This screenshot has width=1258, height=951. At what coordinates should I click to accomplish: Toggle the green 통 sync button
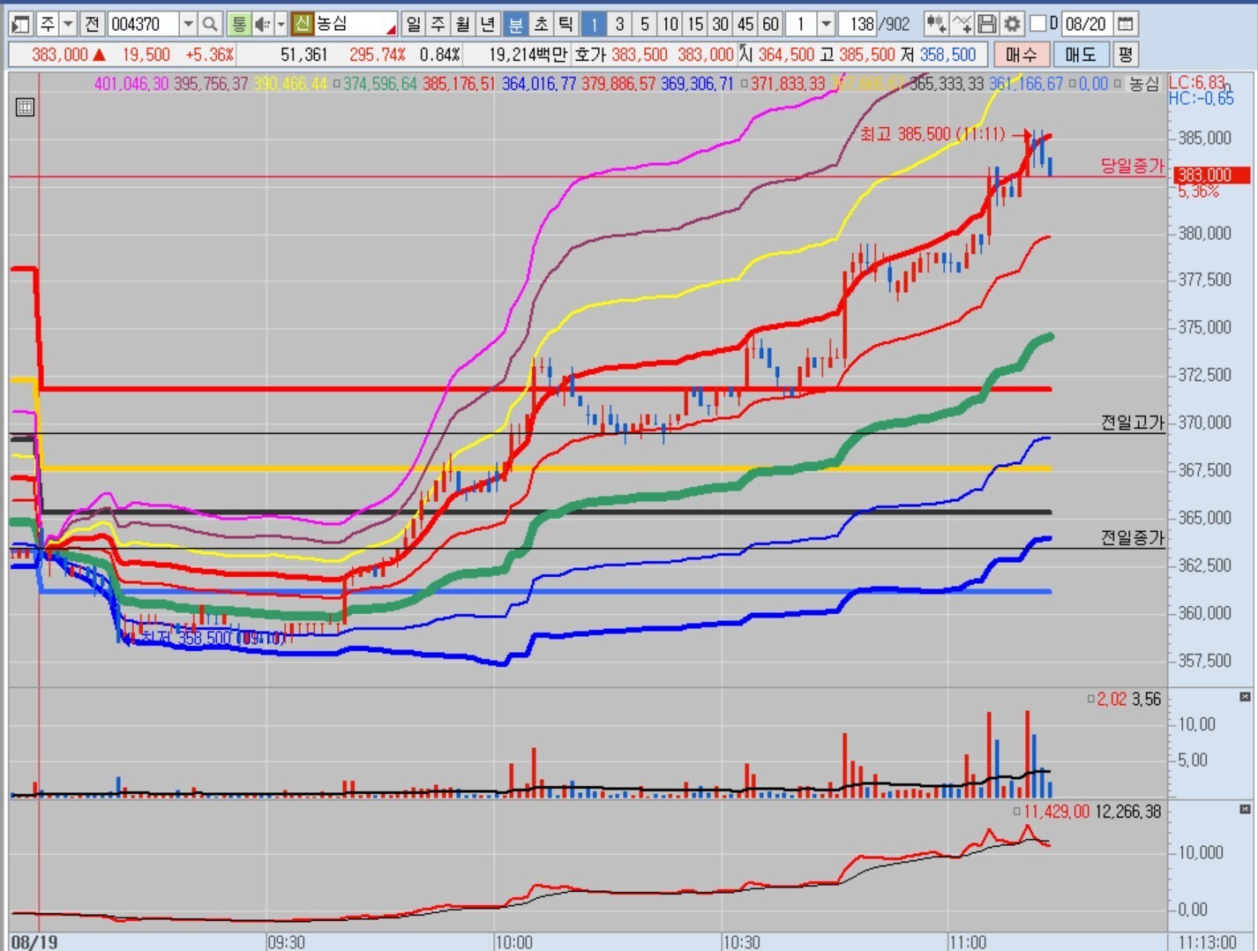pos(238,24)
